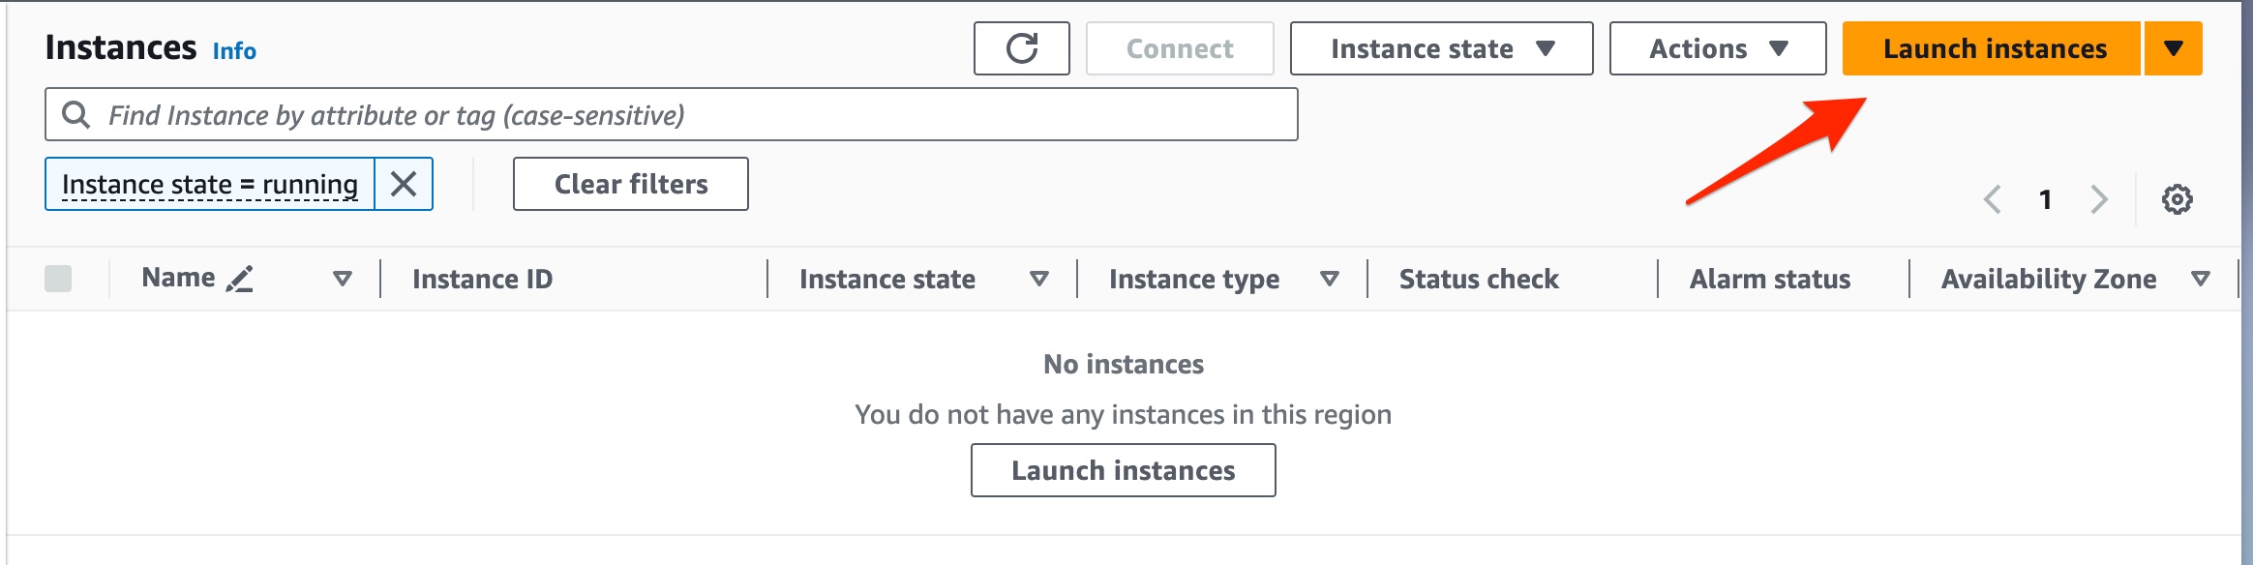Click the orange Launch instances button

1993,48
